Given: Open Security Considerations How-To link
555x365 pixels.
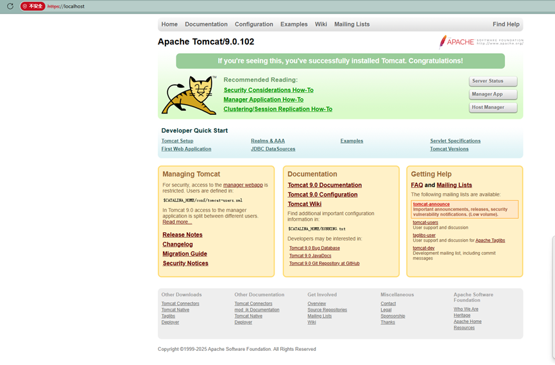Looking at the screenshot, I should pyautogui.click(x=269, y=90).
